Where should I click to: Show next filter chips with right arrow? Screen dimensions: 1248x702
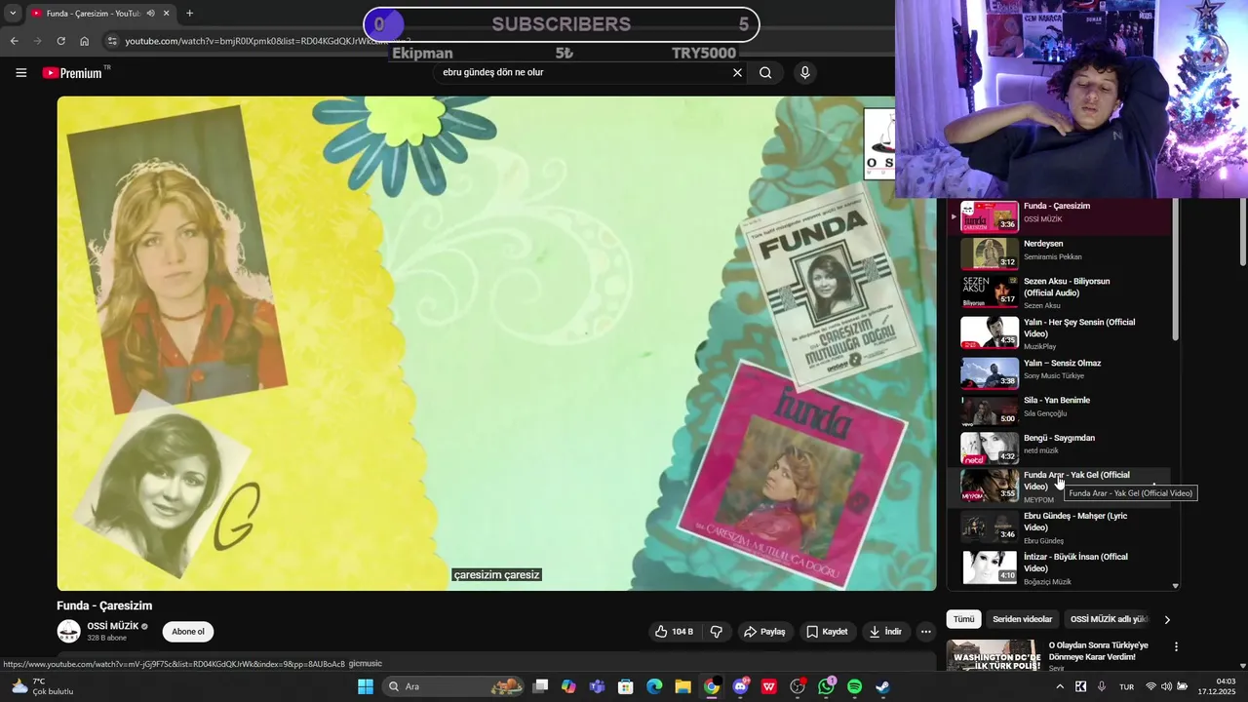(x=1167, y=619)
